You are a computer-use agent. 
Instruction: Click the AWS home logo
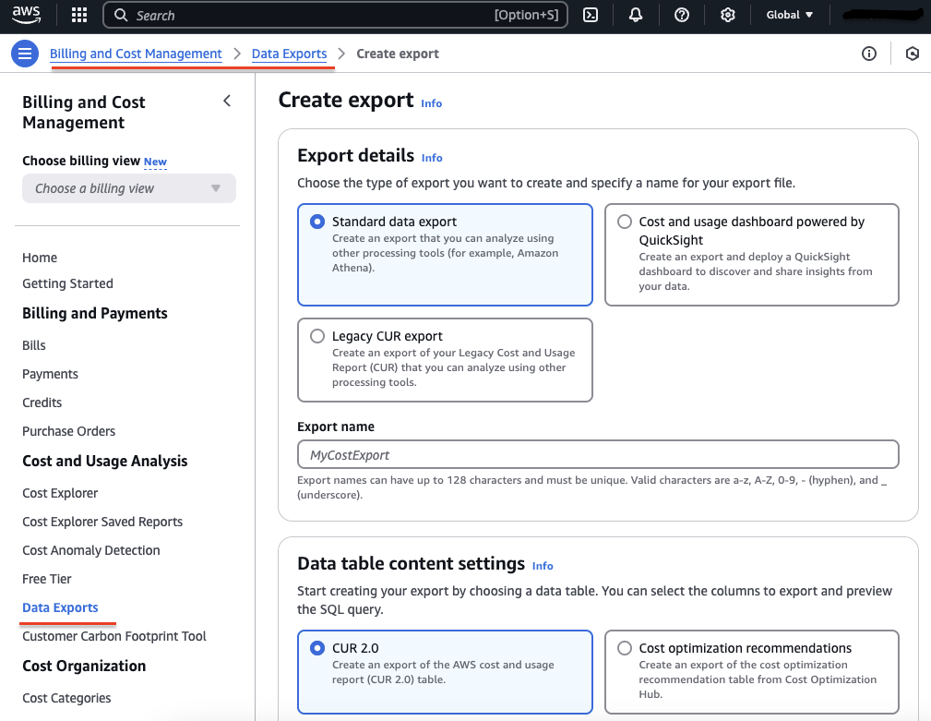pyautogui.click(x=26, y=14)
